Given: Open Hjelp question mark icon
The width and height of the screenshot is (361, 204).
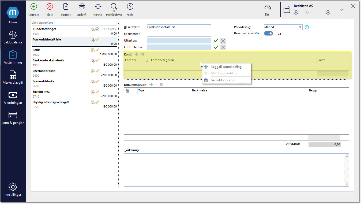Looking at the screenshot, I should click(130, 7).
